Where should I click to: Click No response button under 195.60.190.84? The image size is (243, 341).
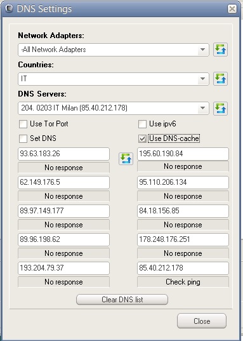point(183,166)
